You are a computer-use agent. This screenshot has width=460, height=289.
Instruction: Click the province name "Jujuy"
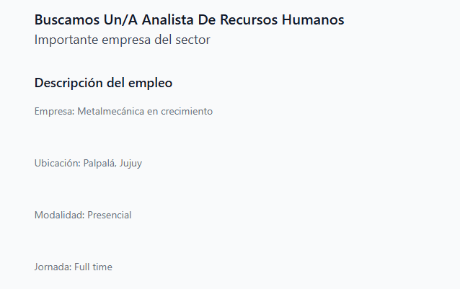tap(131, 164)
